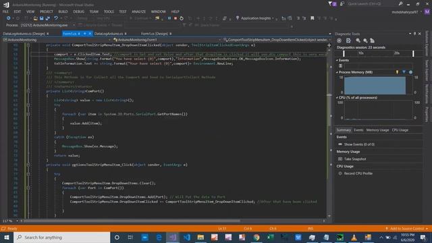Viewport: 432px width, 243px height.
Task: Open the TOOLS menu
Action: [109, 11]
